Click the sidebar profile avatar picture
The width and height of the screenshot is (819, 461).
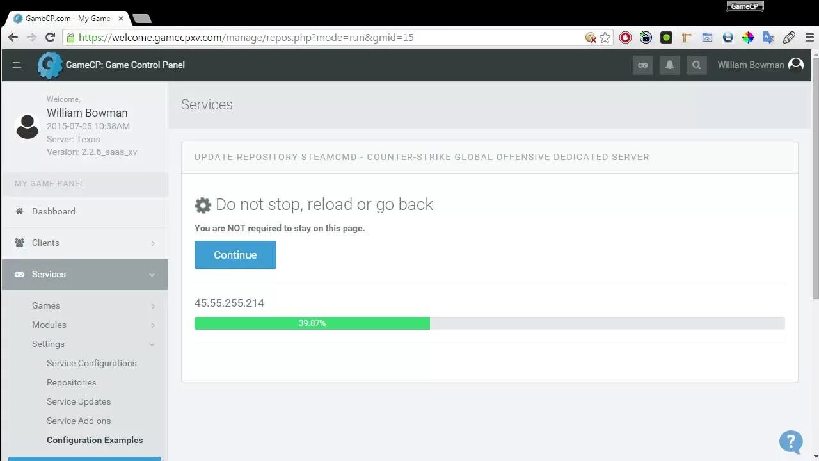point(28,126)
